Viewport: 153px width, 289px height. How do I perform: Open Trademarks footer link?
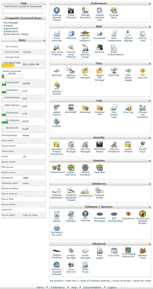click(x=57, y=287)
